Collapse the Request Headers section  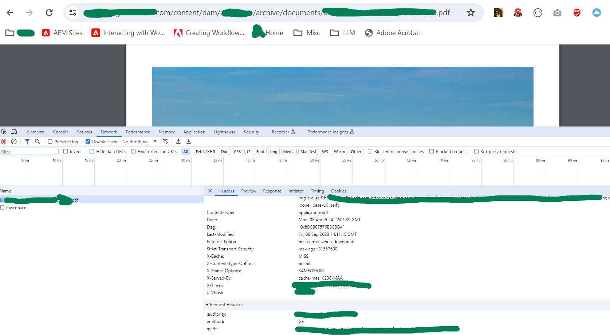(x=207, y=305)
